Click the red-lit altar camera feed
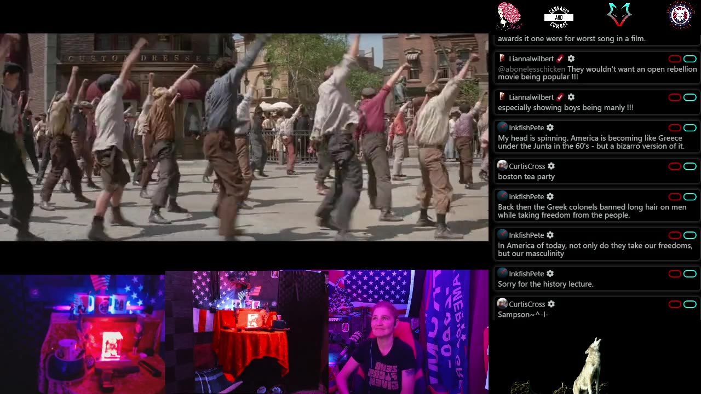The image size is (701, 394). [82, 334]
